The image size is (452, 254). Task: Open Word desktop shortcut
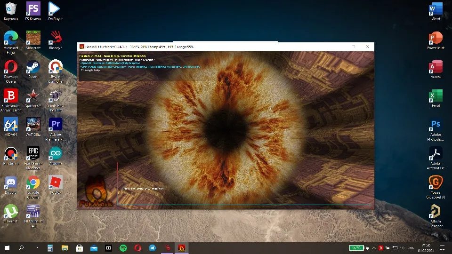coord(436,11)
